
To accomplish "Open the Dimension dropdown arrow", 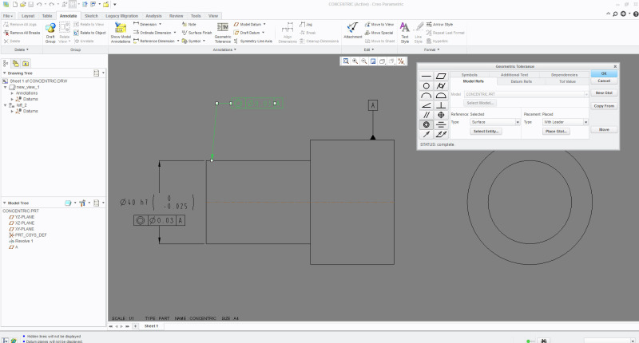I will (x=160, y=25).
